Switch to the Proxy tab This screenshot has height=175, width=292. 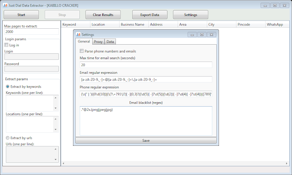(x=98, y=41)
